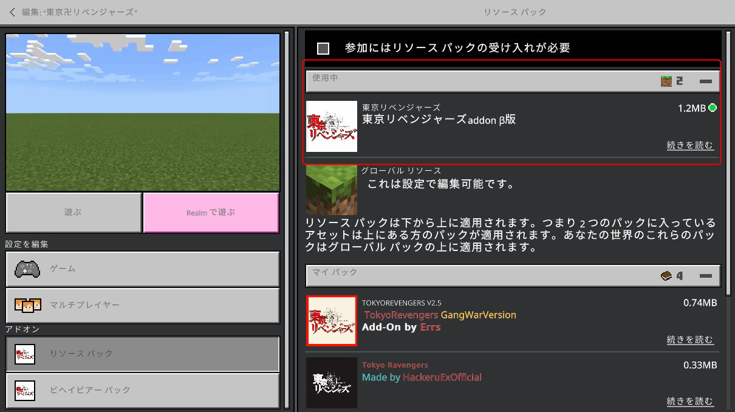Open 続きを読む for 東京リベンジャーズaddon β版
Image resolution: width=735 pixels, height=412 pixels.
[x=690, y=145]
